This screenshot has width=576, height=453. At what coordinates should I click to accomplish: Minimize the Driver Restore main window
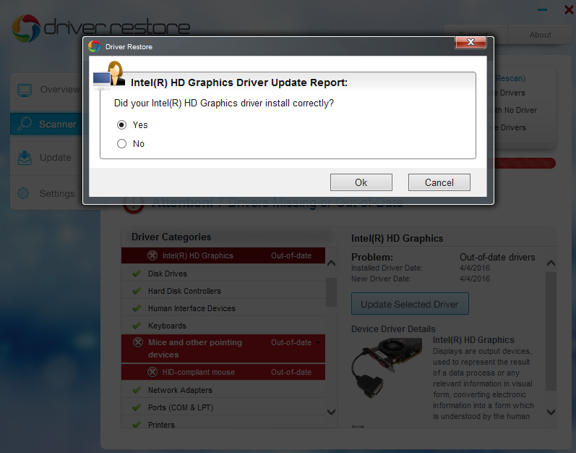[x=542, y=9]
